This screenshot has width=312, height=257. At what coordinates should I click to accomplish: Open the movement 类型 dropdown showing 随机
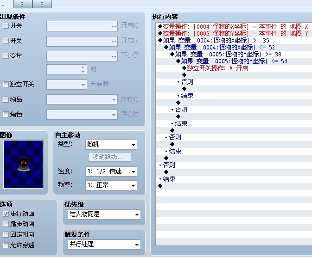[x=111, y=145]
